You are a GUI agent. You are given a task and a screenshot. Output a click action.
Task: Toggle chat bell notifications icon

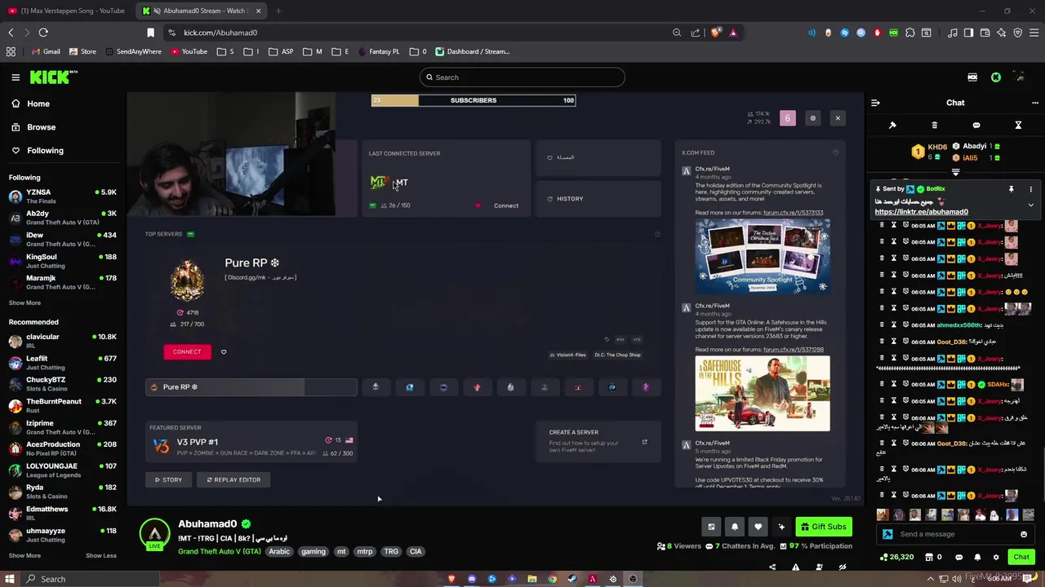click(x=977, y=558)
